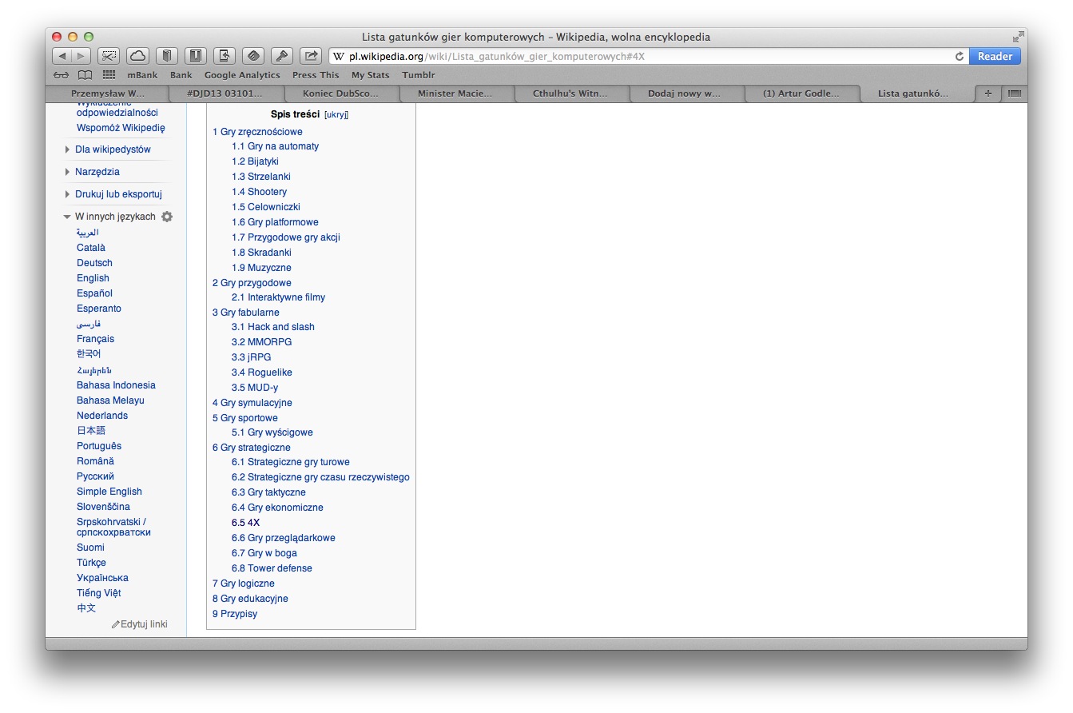Reload the page with the refresh icon
Viewport: 1073px width, 713px height.
pos(960,57)
